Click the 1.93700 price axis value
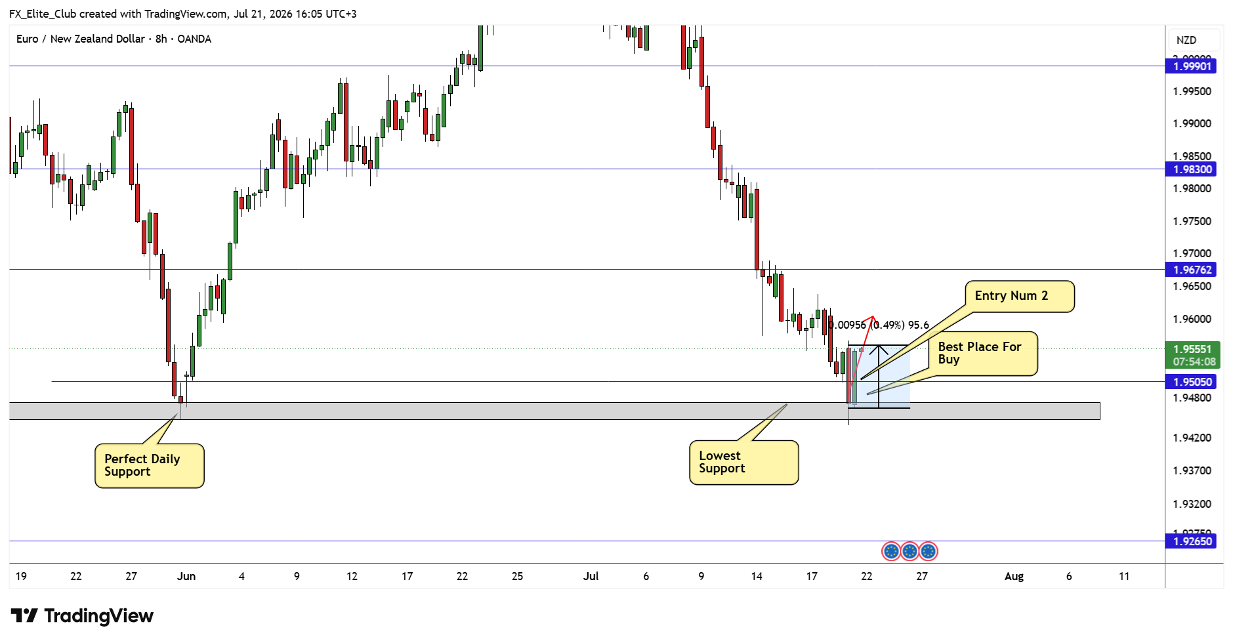1233x643 pixels. (x=1192, y=470)
